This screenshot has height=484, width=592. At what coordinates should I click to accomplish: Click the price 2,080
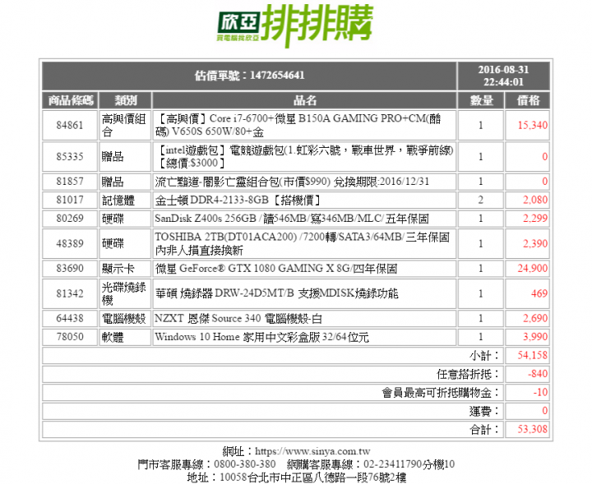pos(535,200)
